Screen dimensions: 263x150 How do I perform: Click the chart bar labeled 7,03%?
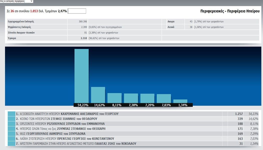(x=164, y=98)
